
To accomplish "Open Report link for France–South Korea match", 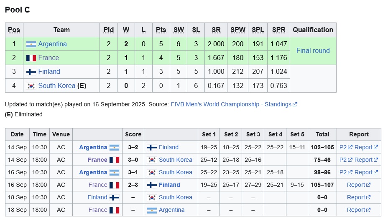I will coord(366,160).
